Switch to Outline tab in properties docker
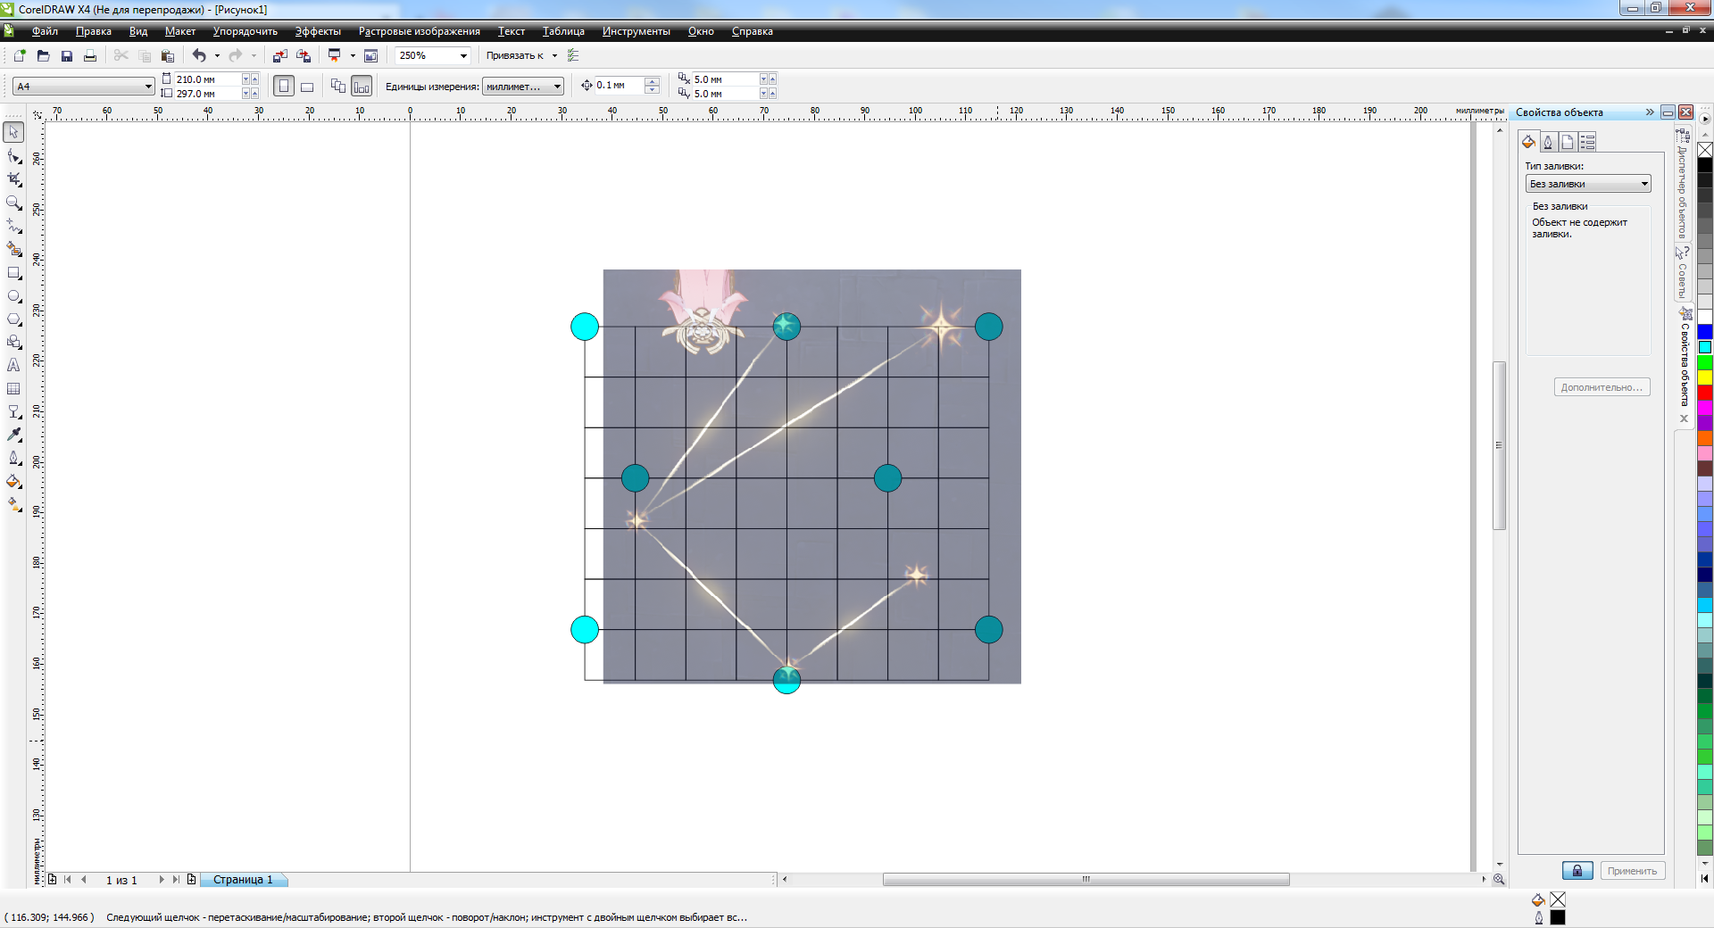 pyautogui.click(x=1548, y=142)
